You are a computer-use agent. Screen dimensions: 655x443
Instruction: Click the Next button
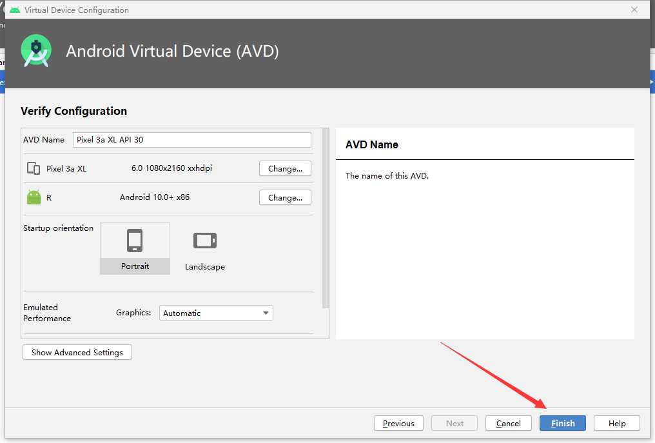tap(455, 423)
